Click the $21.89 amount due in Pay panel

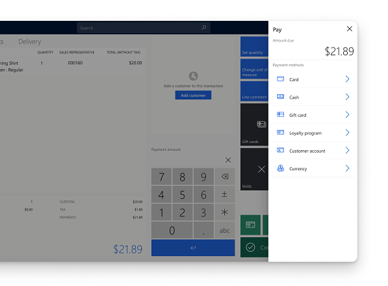tap(339, 51)
